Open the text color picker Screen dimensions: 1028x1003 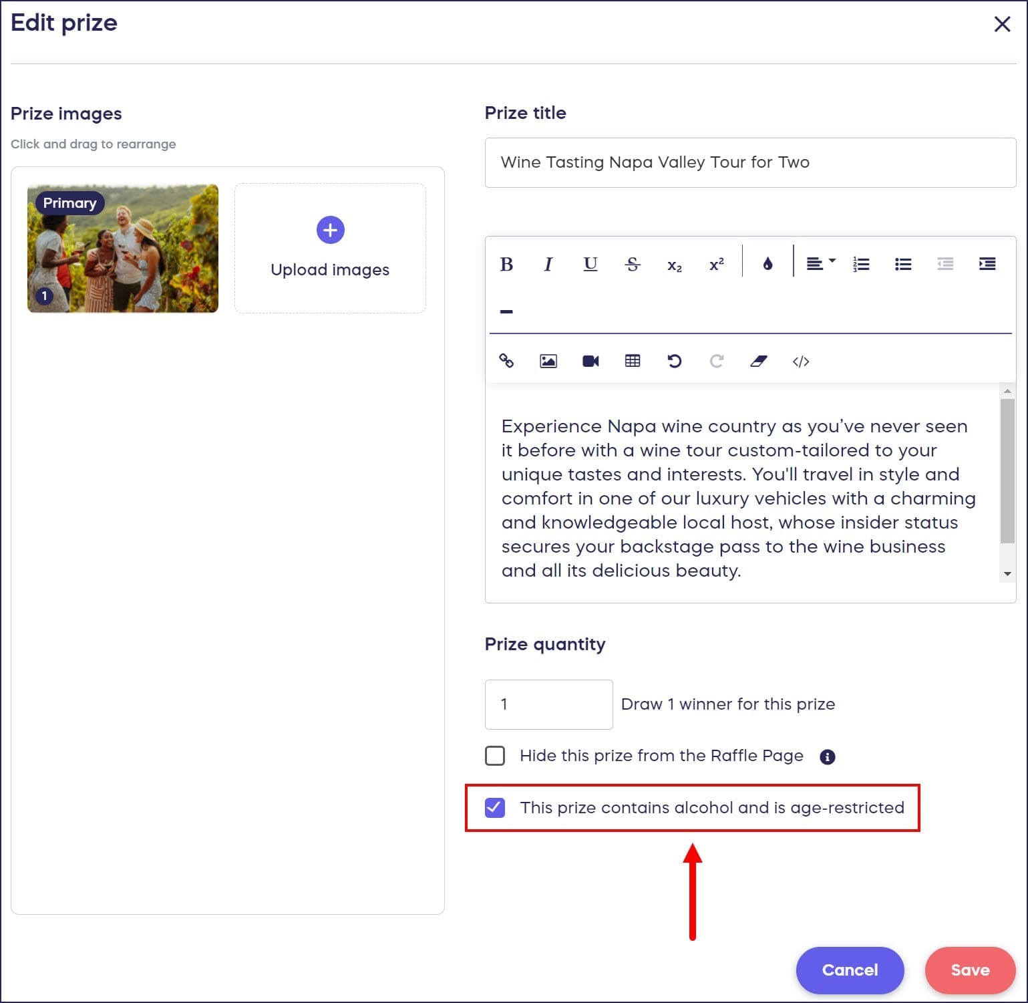[767, 265]
